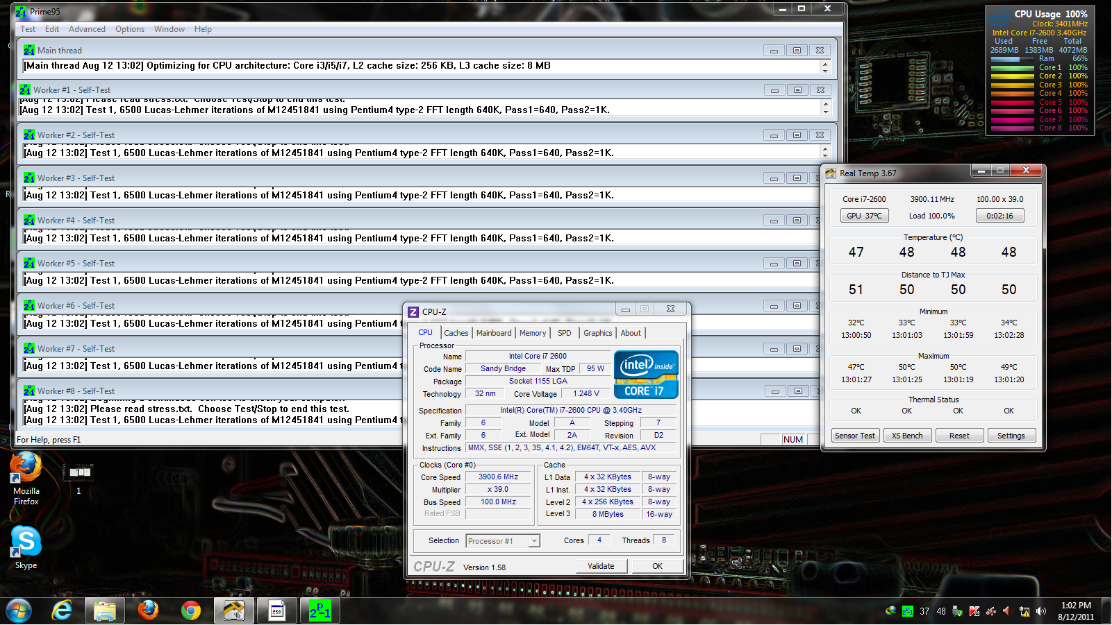Expand the Processor #1 selection dropdown

[534, 541]
